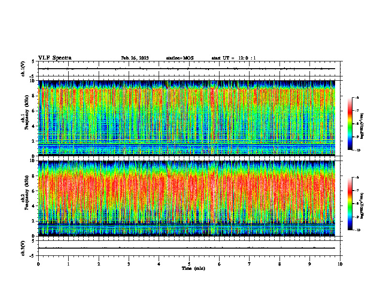Click the time axis tick label "7"
Image resolution: width=383 pixels, height=296 pixels.
(250, 264)
